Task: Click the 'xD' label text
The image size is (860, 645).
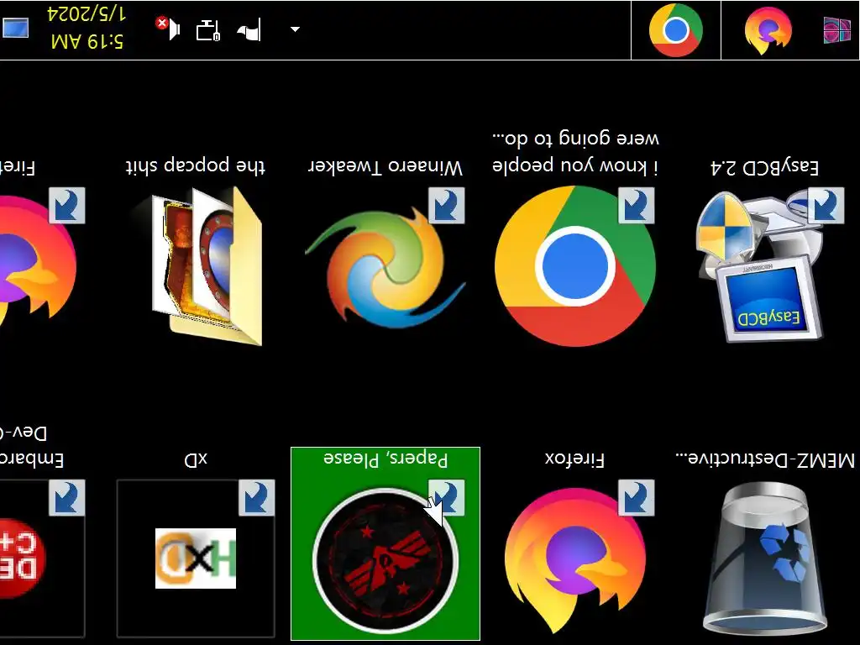Action: [x=196, y=459]
